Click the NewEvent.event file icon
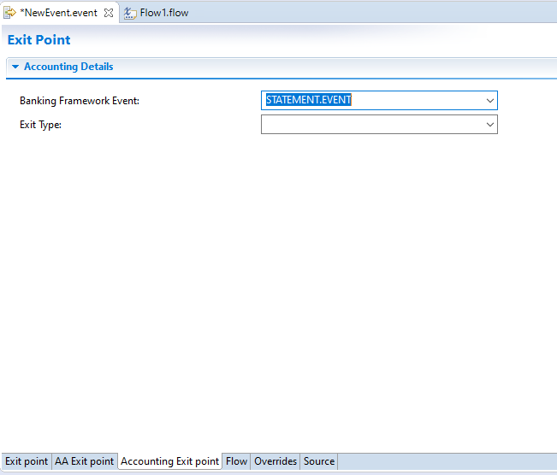Screen dimensions: 557x475 [x=10, y=13]
